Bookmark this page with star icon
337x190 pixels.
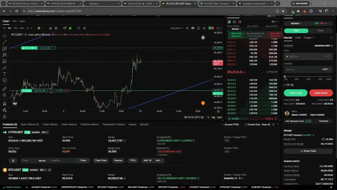coord(283,11)
